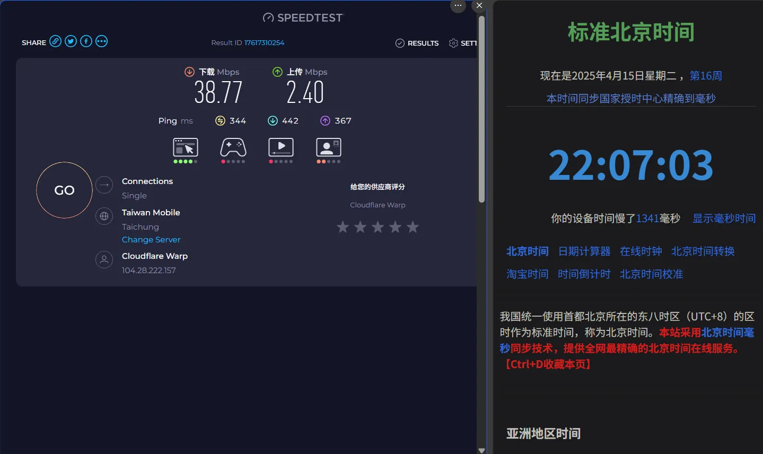Expand the three-dot panel options menu
Viewport: 763px width, 454px height.
pos(458,5)
